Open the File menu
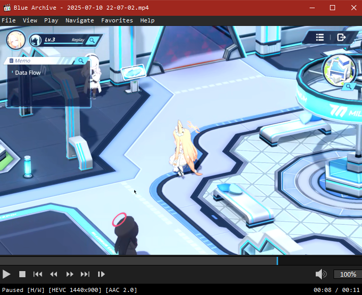Viewport: 362px width, 295px height. click(x=9, y=20)
